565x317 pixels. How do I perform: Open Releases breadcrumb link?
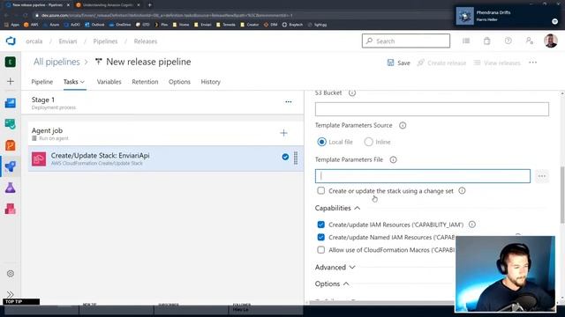[146, 41]
